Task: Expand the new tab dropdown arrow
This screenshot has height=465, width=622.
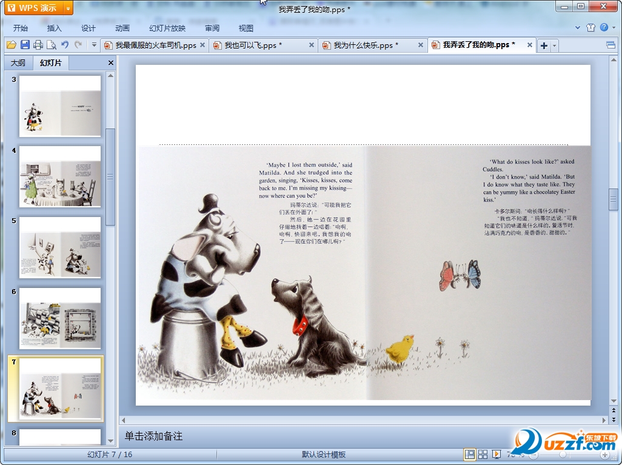Action: click(x=554, y=45)
